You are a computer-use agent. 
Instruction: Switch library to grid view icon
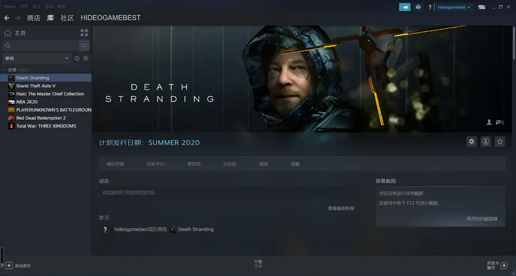click(84, 33)
